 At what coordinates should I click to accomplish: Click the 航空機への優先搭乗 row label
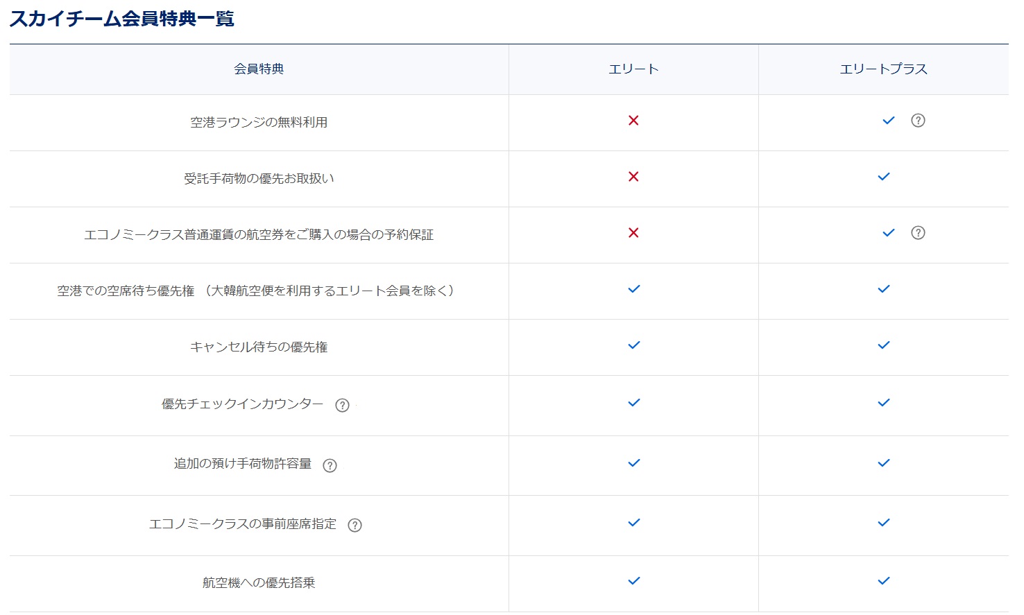click(259, 583)
